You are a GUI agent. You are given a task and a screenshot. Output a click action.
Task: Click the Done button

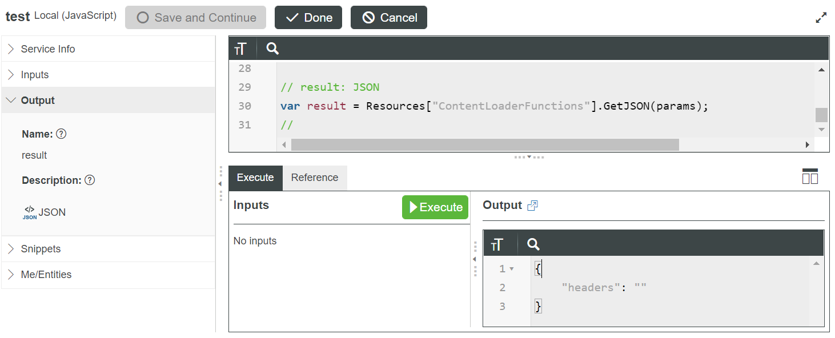pos(308,18)
